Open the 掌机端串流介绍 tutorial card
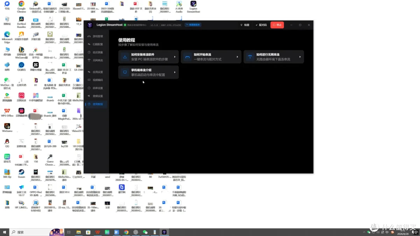 click(149, 73)
